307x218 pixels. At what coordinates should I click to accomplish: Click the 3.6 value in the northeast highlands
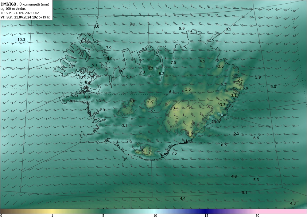(221, 66)
